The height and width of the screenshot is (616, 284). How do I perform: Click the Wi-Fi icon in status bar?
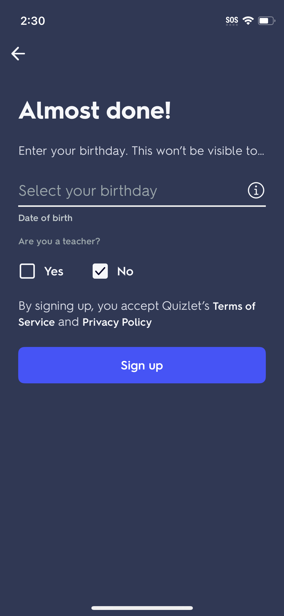click(248, 21)
